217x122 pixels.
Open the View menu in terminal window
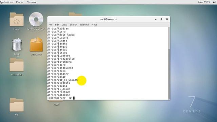point(64,25)
